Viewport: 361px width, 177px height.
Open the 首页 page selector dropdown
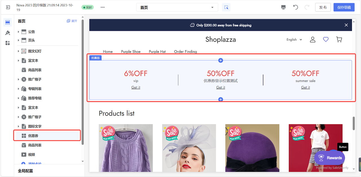(177, 7)
